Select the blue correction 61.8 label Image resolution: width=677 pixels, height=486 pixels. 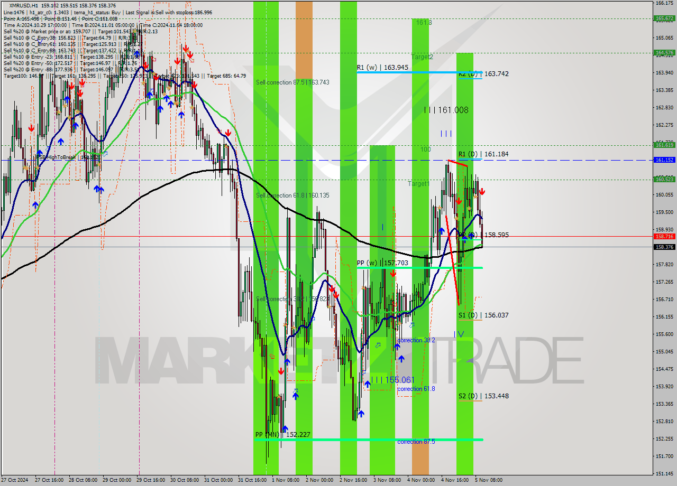[416, 389]
